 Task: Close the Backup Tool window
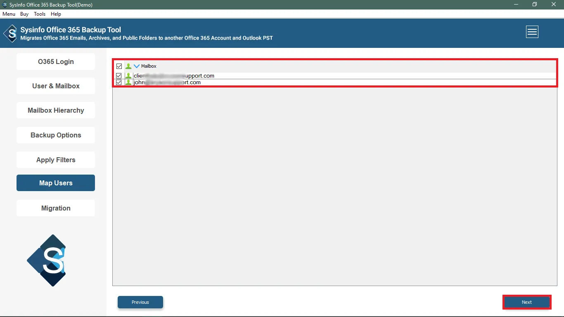coord(554,5)
